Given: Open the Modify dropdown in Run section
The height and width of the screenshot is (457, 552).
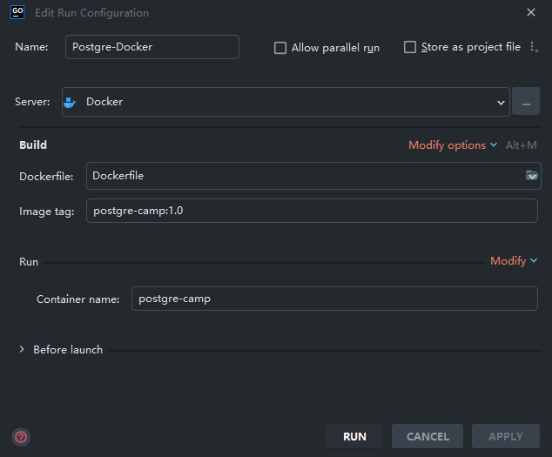Looking at the screenshot, I should tap(514, 261).
